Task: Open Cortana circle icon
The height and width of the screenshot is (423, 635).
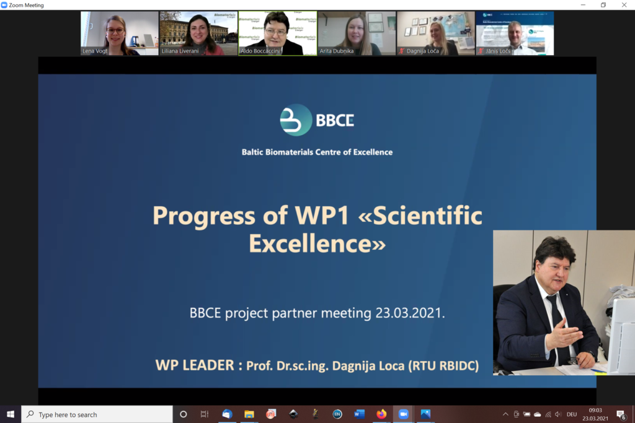Action: 183,414
